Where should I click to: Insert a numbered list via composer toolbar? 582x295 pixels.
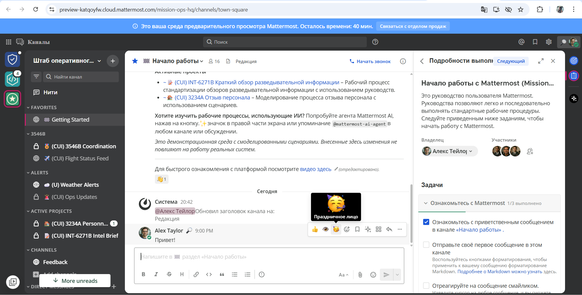(248, 274)
